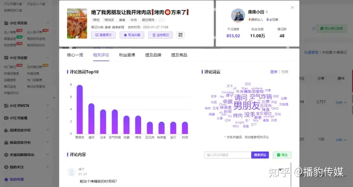Open 热门笔记 in the sidebar
Screen dimensions: 353x187
(x=10, y=67)
